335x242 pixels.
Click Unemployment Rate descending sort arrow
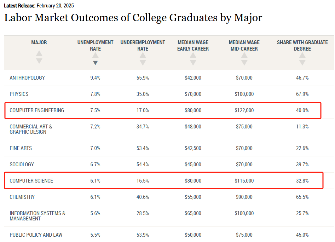coord(95,63)
